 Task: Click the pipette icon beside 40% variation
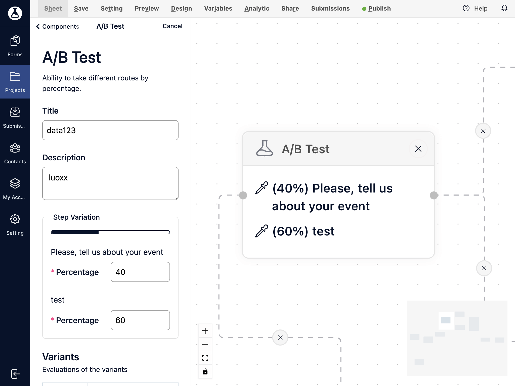click(262, 188)
